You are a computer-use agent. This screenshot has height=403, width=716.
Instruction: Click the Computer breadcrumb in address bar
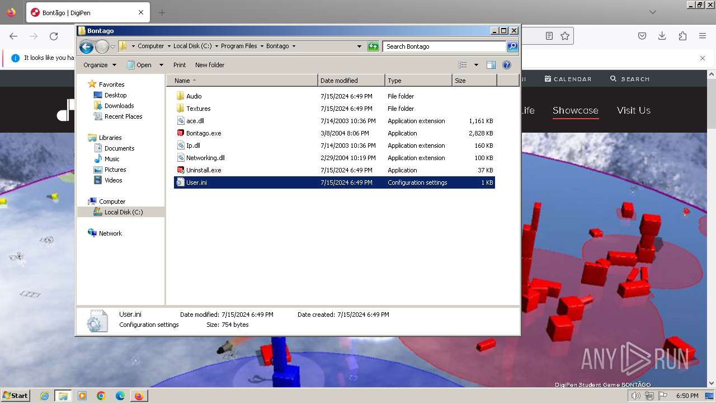tap(150, 46)
